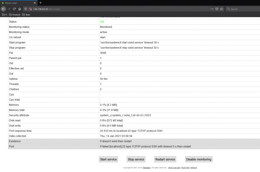Open the Vi bookmarks folder
The height and width of the screenshot is (172, 260).
pos(5,15)
